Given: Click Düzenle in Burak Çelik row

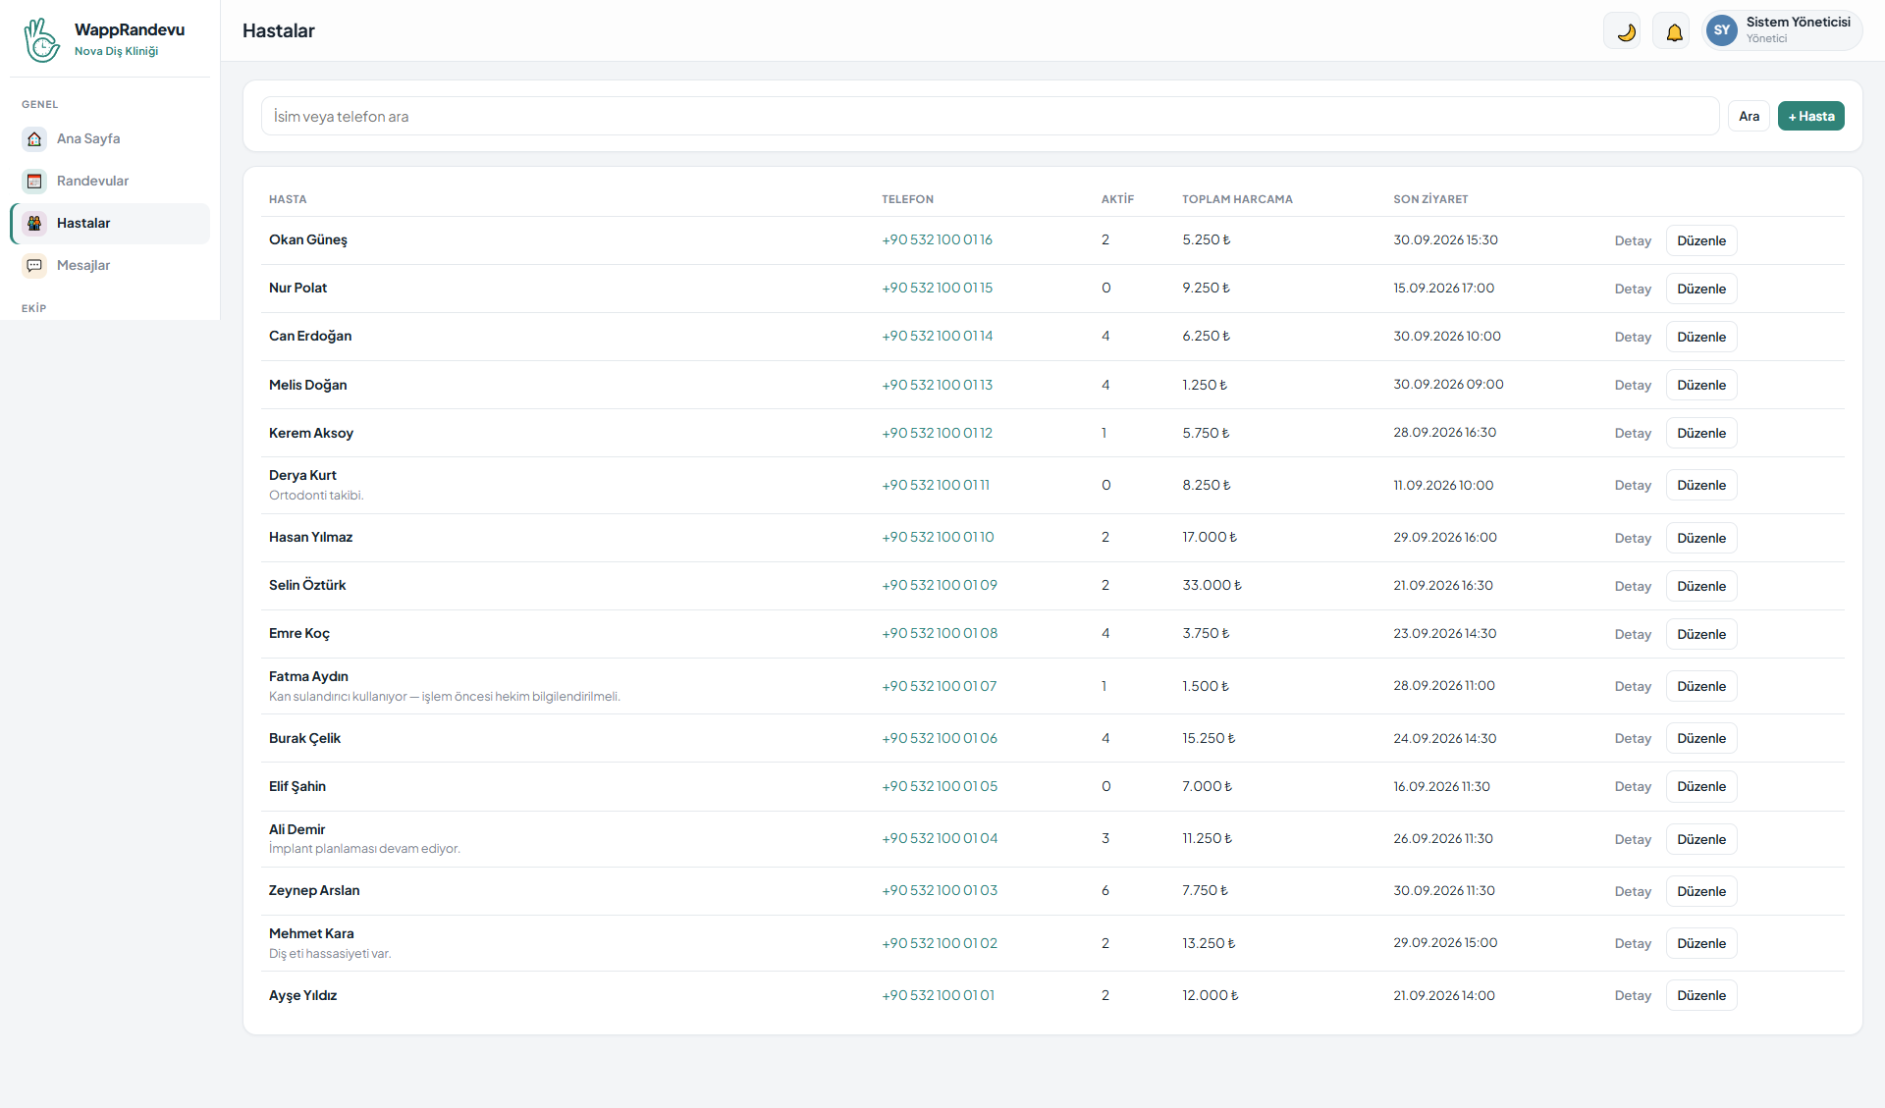Looking at the screenshot, I should tap(1700, 738).
